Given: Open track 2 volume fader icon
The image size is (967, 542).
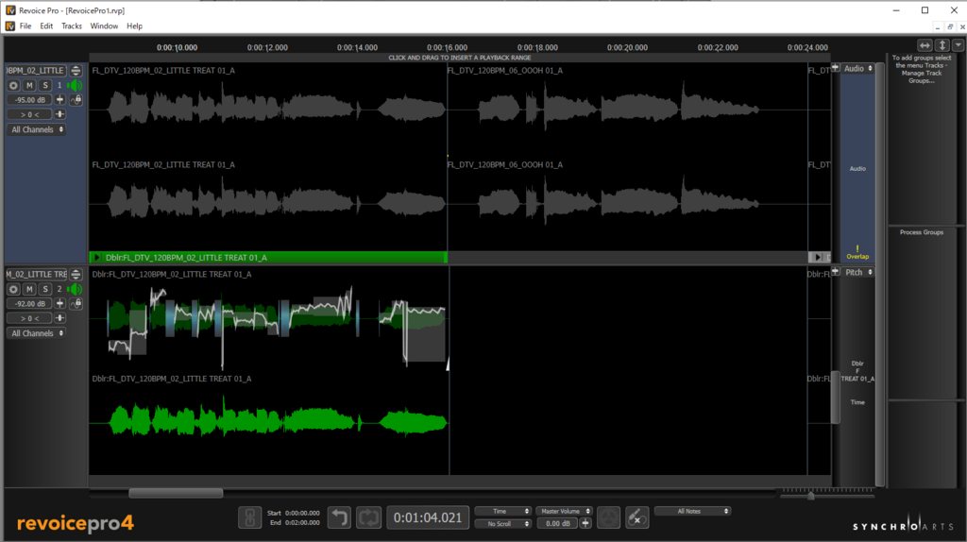Looking at the screenshot, I should click(x=59, y=303).
